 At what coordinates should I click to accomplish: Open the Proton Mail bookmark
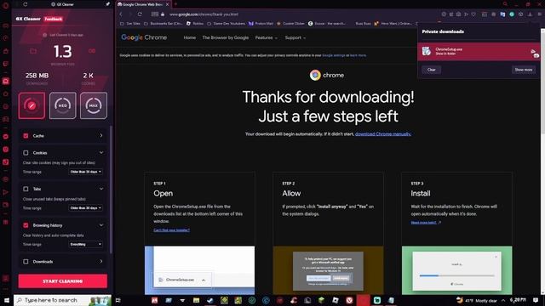(x=261, y=24)
